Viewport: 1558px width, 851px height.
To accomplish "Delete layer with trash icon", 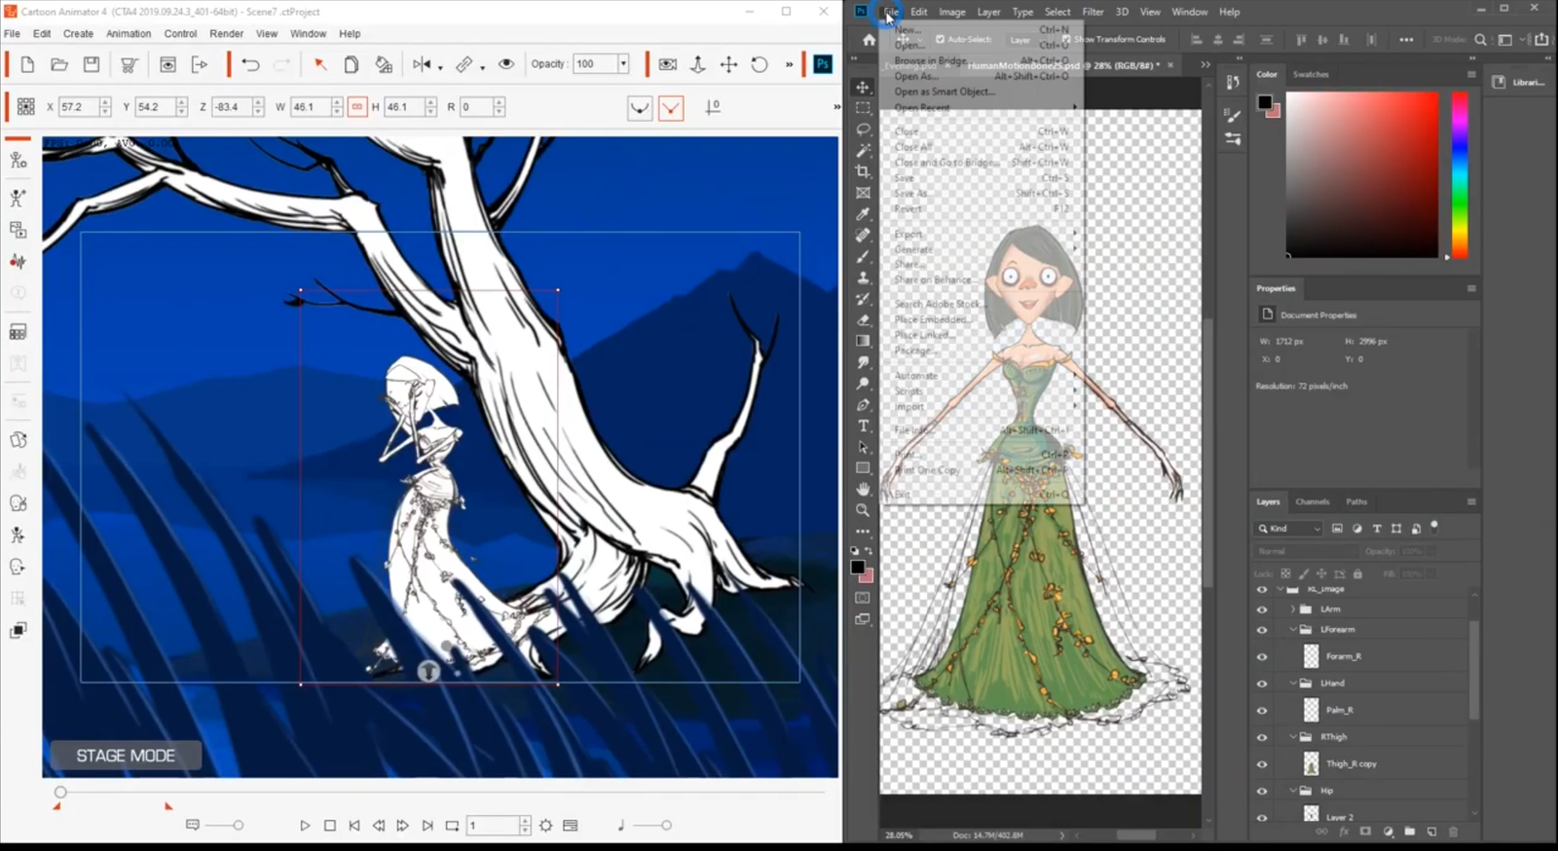I will [x=1454, y=832].
